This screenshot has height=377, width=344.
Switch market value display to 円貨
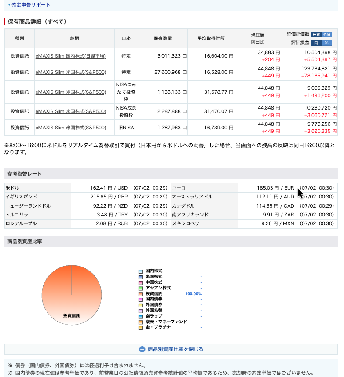(316, 35)
